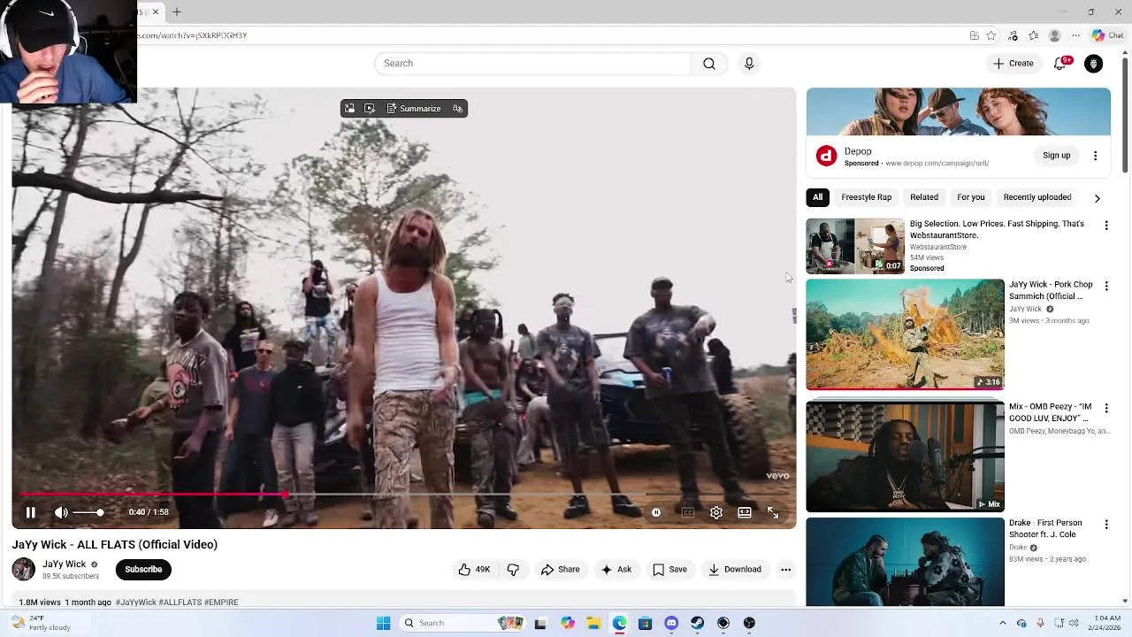Show hidden system tray icons
This screenshot has height=637, width=1132.
coord(1002,623)
